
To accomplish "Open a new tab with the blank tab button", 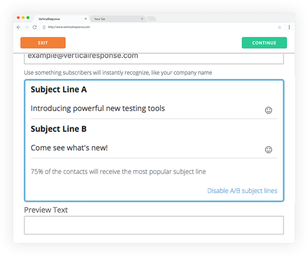I will (152, 19).
